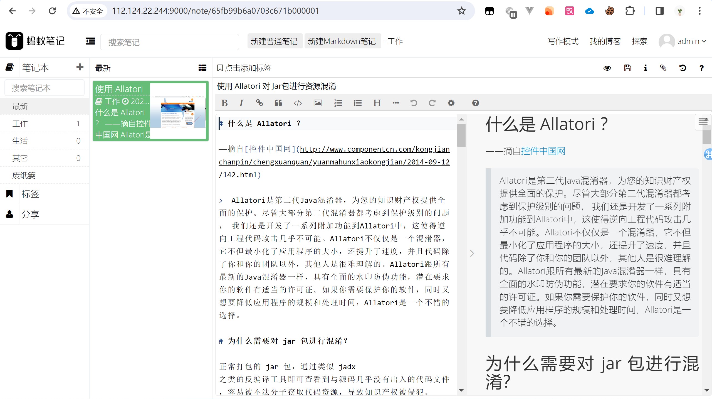Select the 最新 notebook entry

[x=44, y=106]
